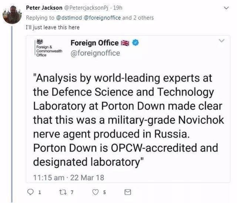
Task: Click Foreign Office verified badge
Action: tap(136, 43)
